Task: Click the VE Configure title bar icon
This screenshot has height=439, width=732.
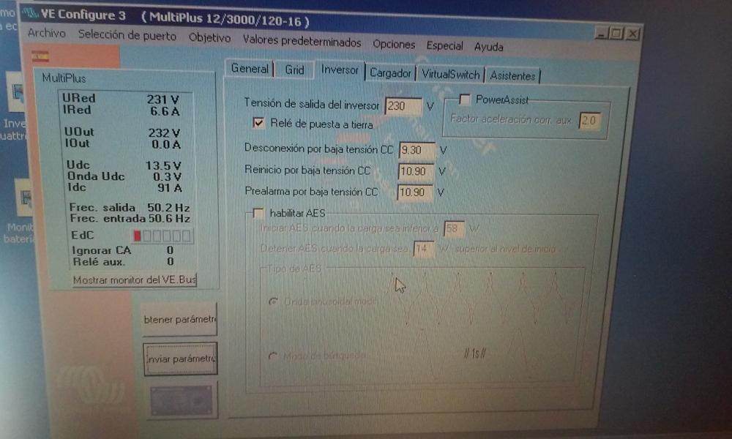Action: 30,13
